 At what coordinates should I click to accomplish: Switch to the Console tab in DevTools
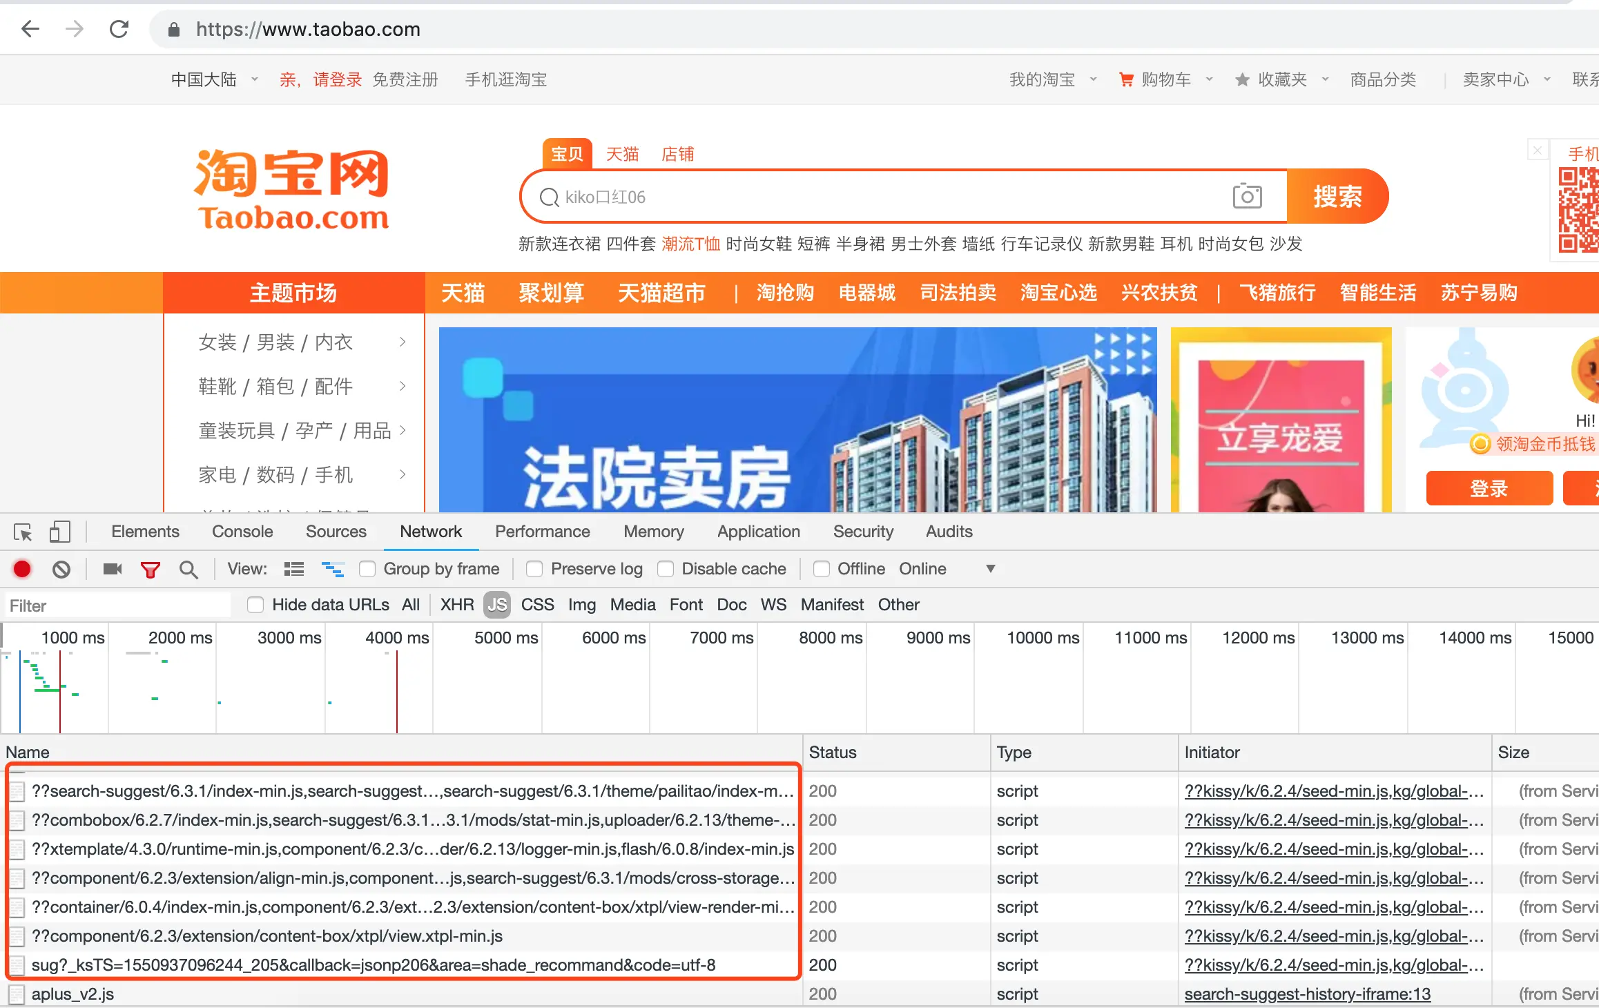pyautogui.click(x=242, y=532)
